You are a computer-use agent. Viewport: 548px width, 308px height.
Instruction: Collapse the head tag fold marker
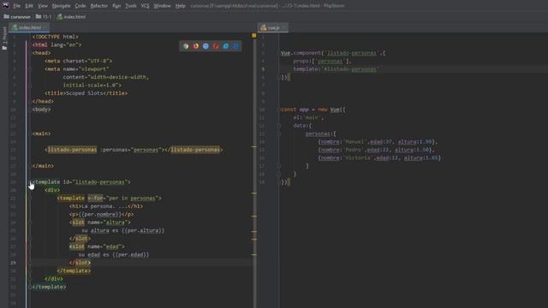31,53
